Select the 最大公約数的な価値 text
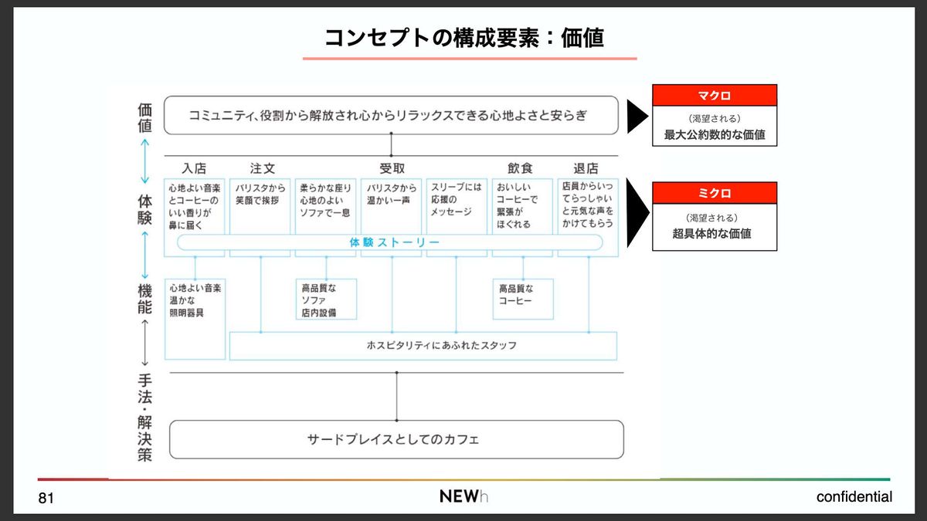Viewport: 927px width, 521px height. (715, 135)
